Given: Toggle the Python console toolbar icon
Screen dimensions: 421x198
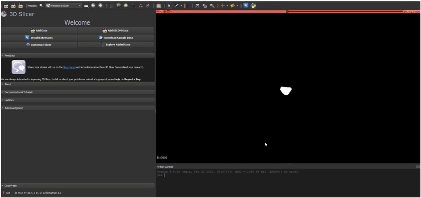Looking at the screenshot, I should pos(253,6).
